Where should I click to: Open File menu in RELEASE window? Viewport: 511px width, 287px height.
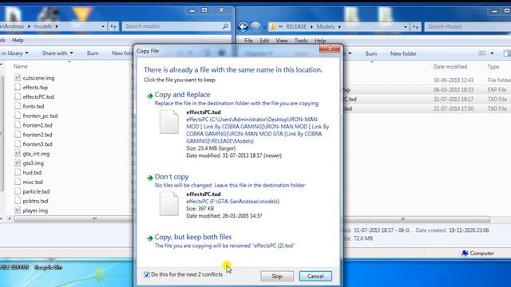pos(248,41)
